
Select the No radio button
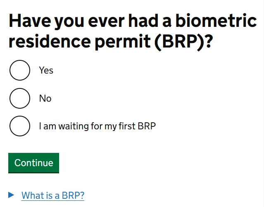[19, 98]
